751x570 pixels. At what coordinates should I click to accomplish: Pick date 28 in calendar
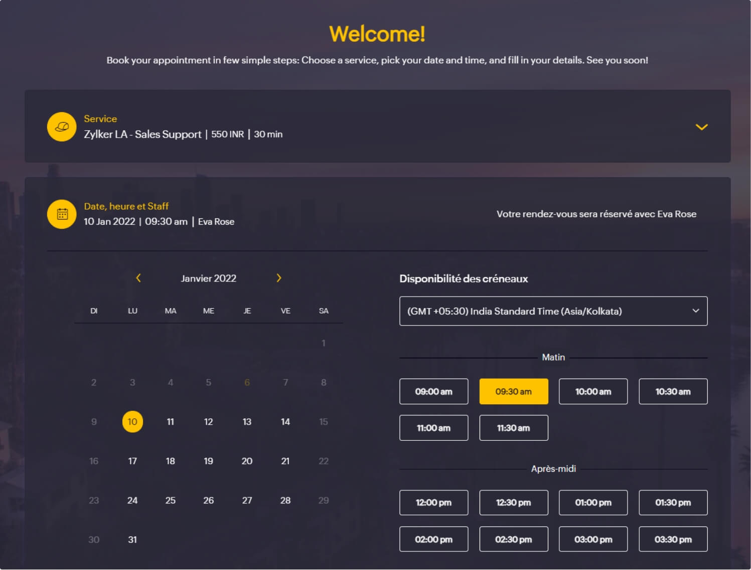285,500
